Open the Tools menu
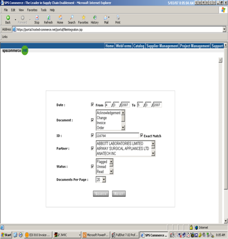The width and height of the screenshot is (228, 239). tap(44, 10)
